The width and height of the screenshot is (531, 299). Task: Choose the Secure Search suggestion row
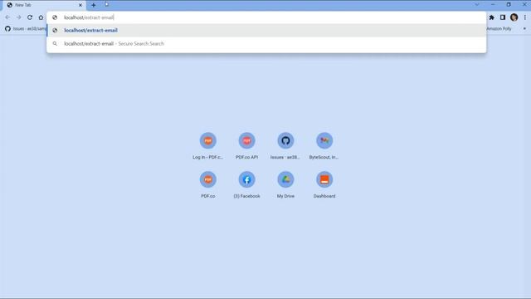coord(266,43)
